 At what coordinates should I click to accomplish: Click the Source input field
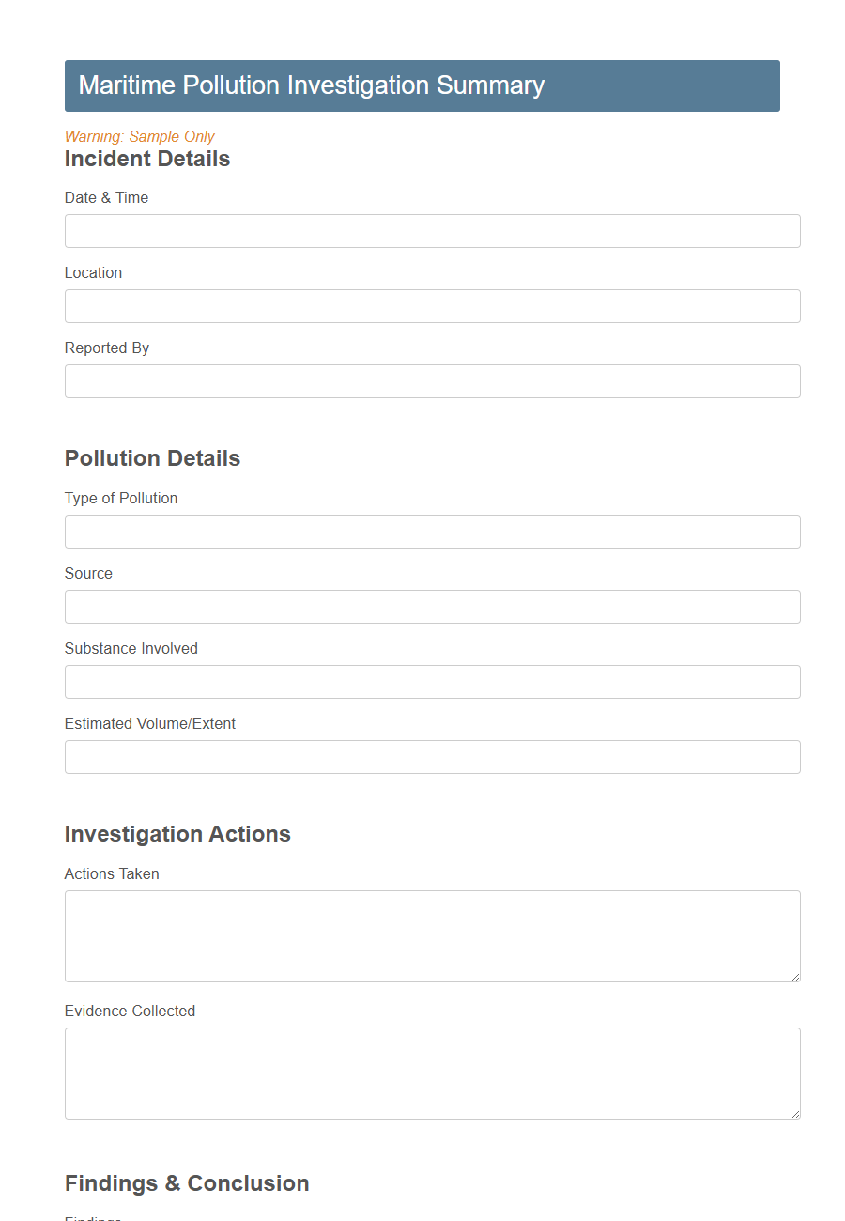pos(432,607)
